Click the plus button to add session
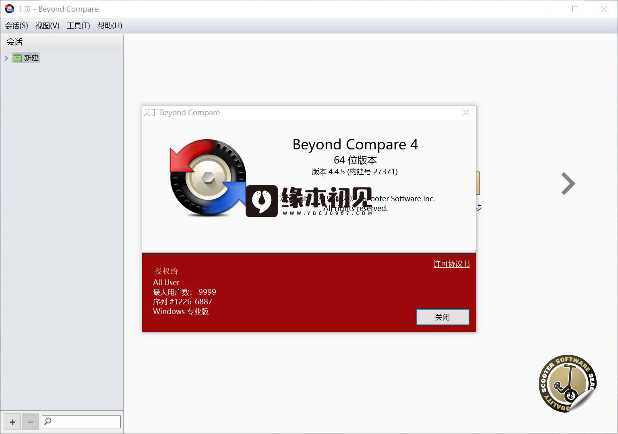This screenshot has width=618, height=434. tap(12, 422)
